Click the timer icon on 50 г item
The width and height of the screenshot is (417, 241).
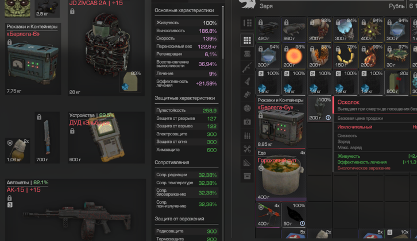[302, 223]
